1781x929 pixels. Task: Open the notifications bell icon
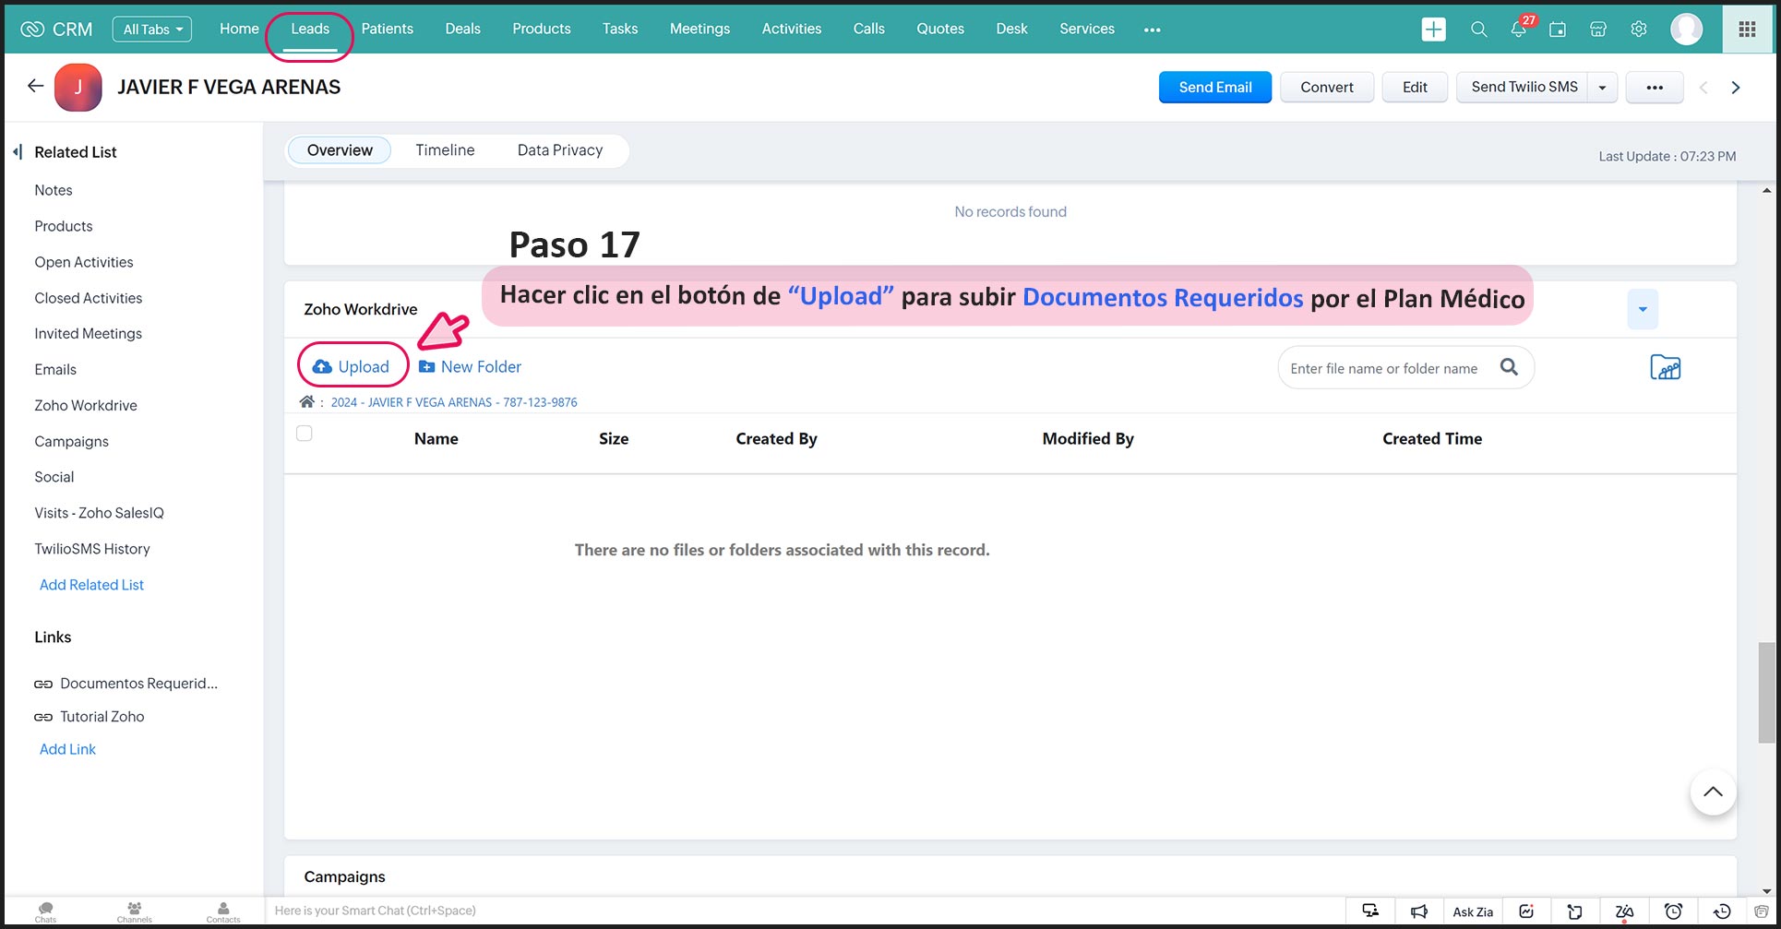(1518, 30)
